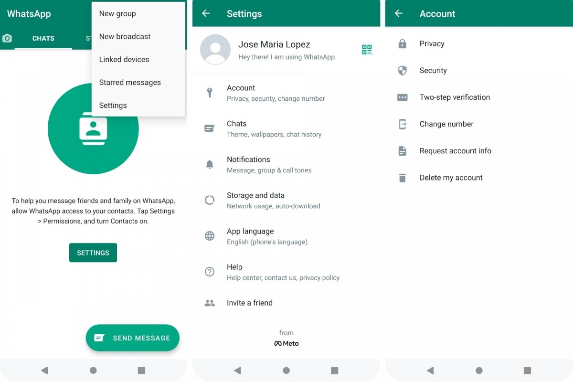Open Two-step verification
This screenshot has height=382, width=573.
479,97
